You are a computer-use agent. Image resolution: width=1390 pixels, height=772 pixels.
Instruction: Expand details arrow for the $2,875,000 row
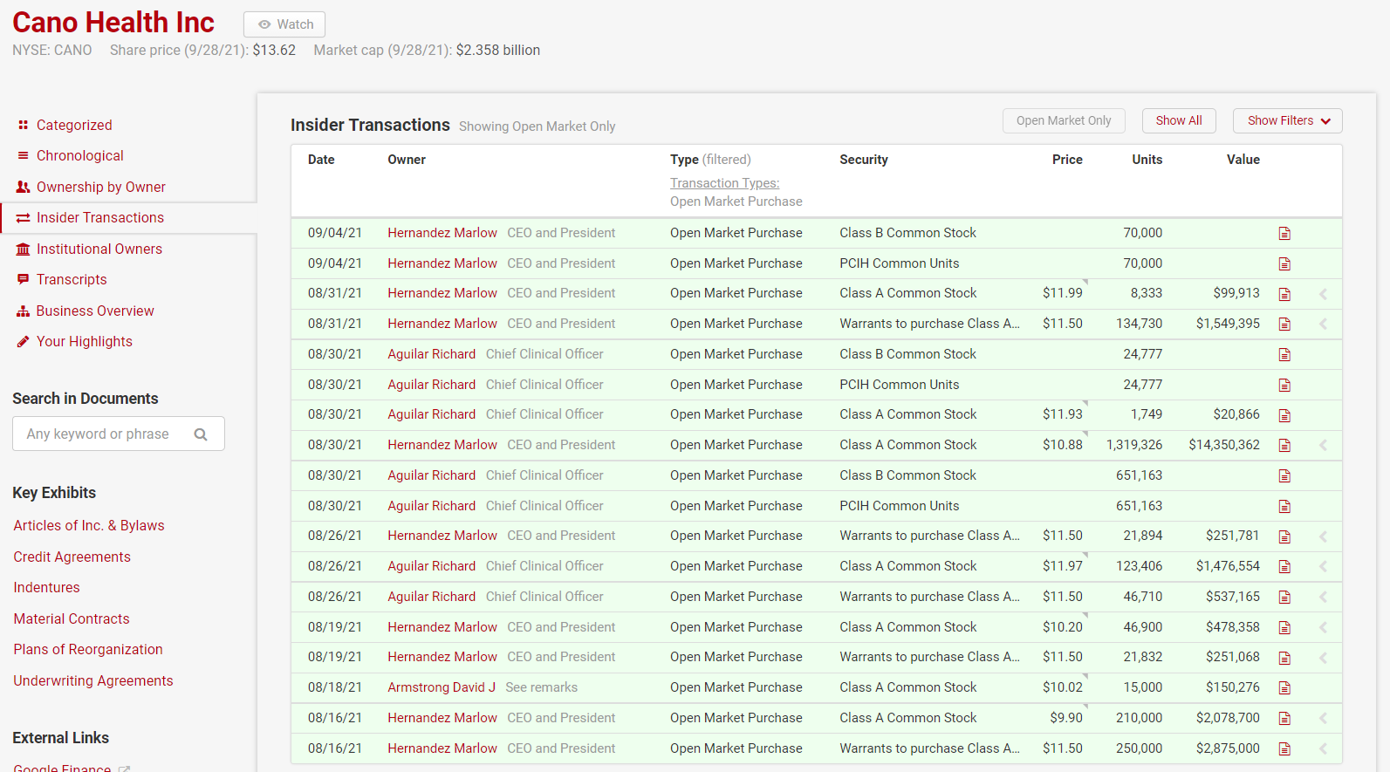click(1323, 748)
